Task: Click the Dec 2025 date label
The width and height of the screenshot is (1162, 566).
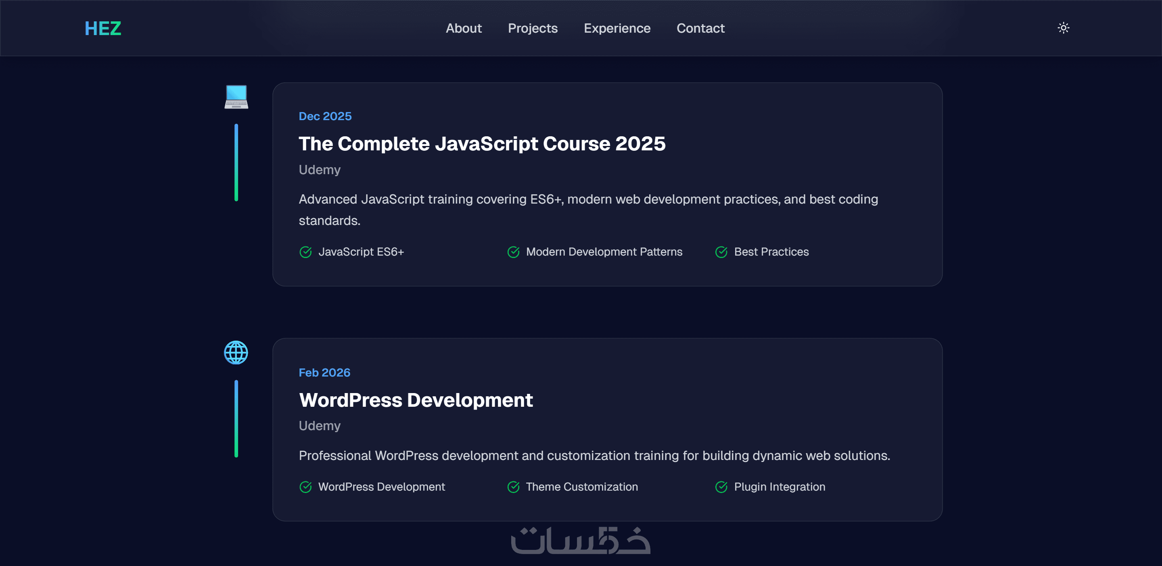Action: tap(325, 116)
